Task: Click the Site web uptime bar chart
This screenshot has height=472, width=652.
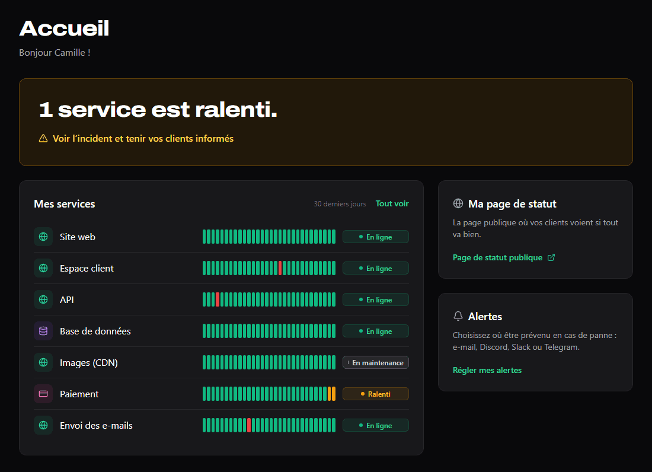Action: pyautogui.click(x=269, y=237)
